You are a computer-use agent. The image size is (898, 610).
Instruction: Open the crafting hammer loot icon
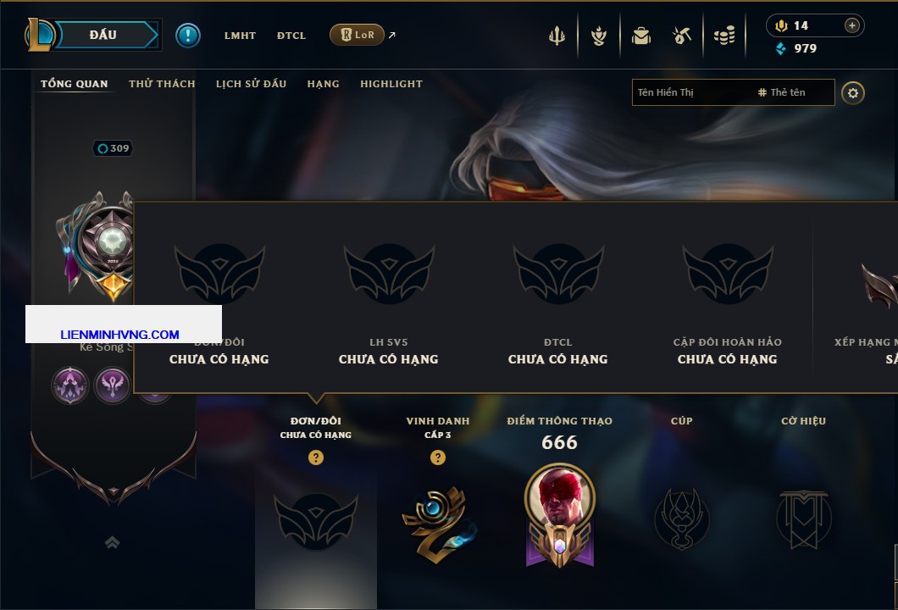pyautogui.click(x=682, y=36)
